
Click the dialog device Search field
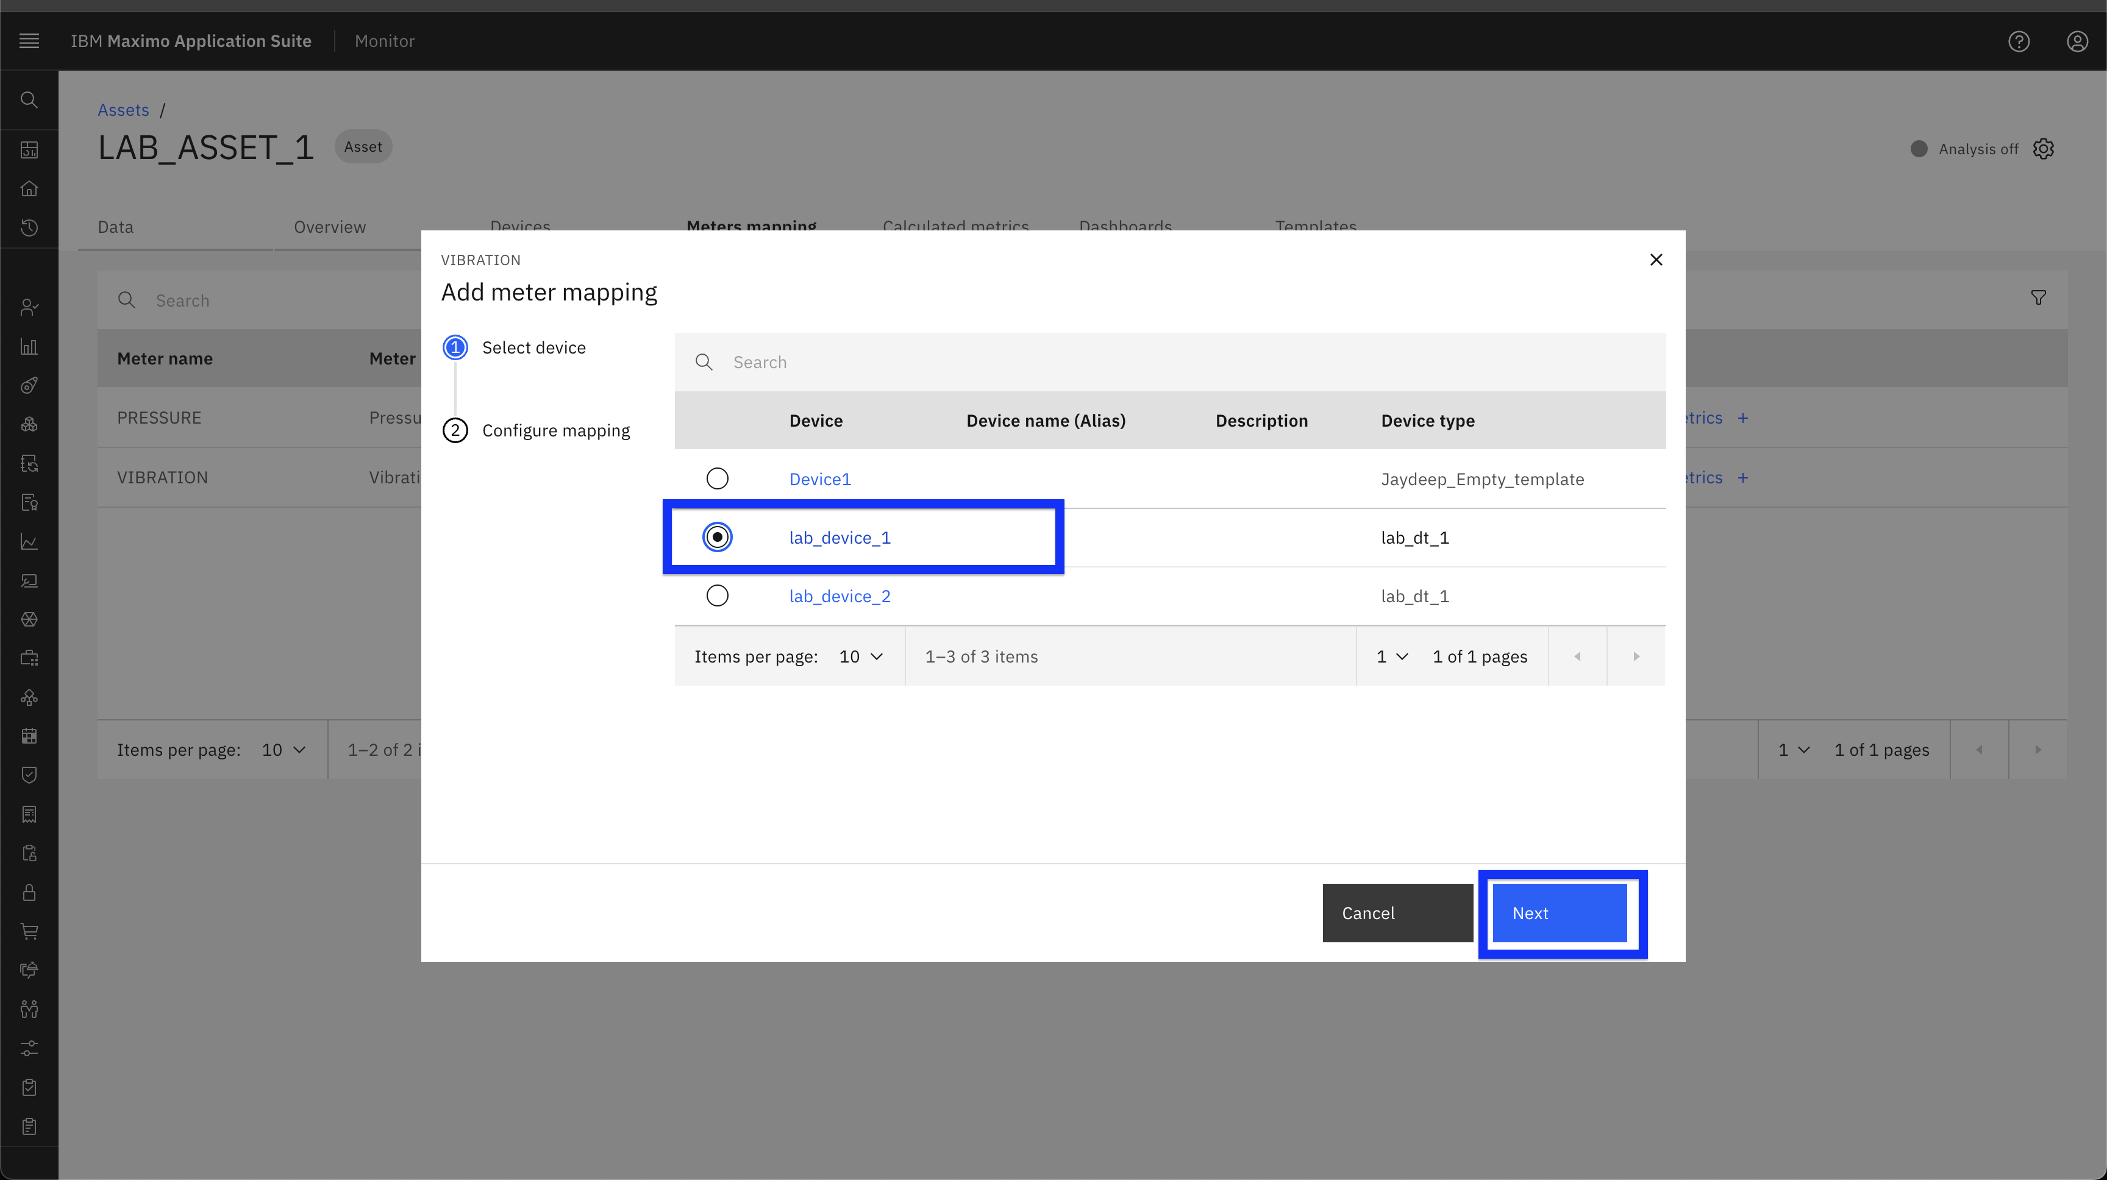[x=1170, y=361]
